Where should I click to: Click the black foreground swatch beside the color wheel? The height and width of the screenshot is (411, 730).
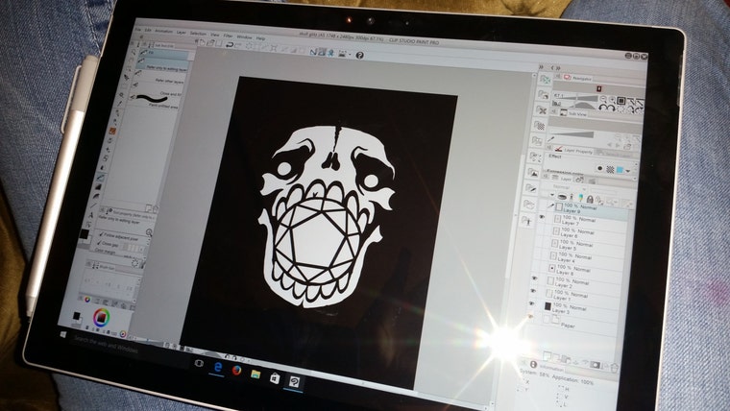[x=76, y=316]
